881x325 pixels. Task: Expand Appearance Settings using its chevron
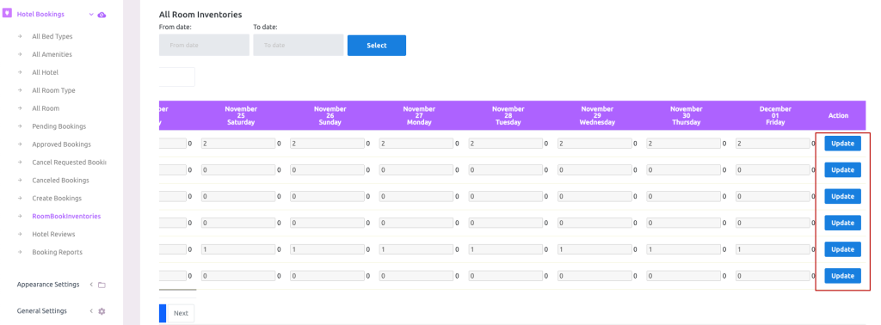tap(91, 285)
